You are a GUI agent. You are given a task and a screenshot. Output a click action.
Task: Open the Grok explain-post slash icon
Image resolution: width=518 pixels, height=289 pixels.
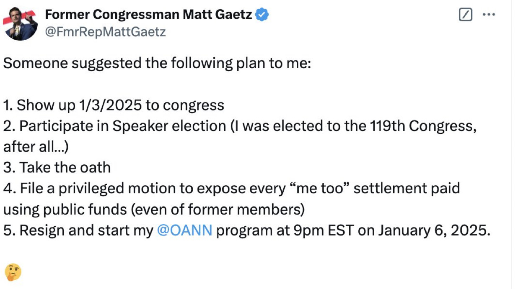tap(466, 15)
